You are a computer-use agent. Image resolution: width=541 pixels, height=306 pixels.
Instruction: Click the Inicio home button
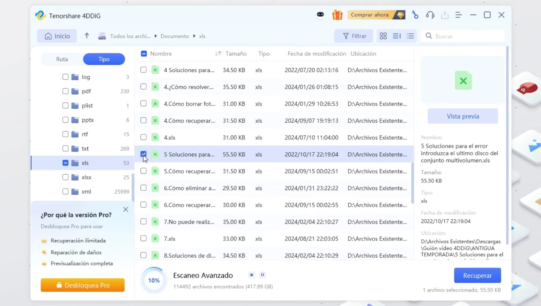pos(57,36)
